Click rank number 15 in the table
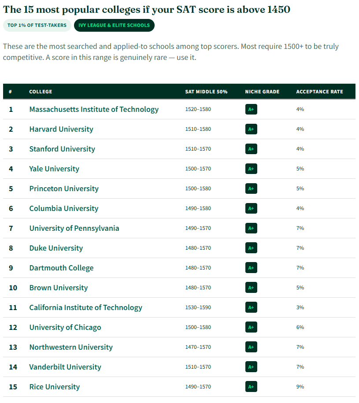The height and width of the screenshot is (403, 359). (x=13, y=387)
